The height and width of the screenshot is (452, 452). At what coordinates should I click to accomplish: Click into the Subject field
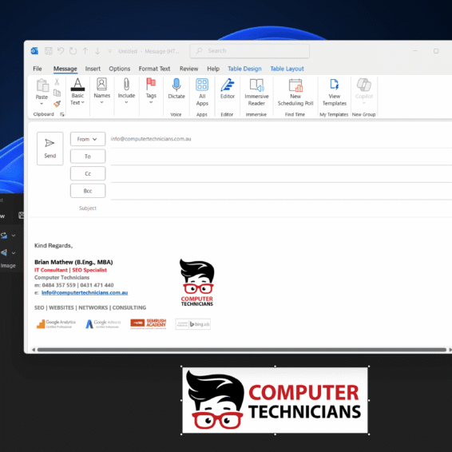(x=281, y=208)
